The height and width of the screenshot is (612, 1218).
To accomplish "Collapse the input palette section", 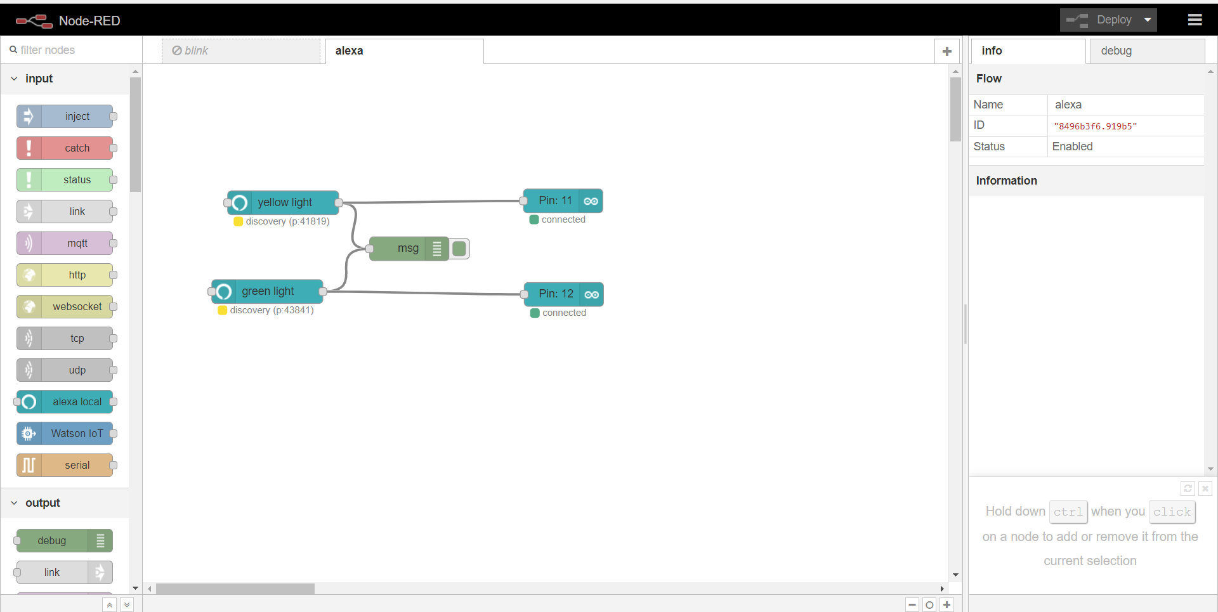I will [13, 78].
